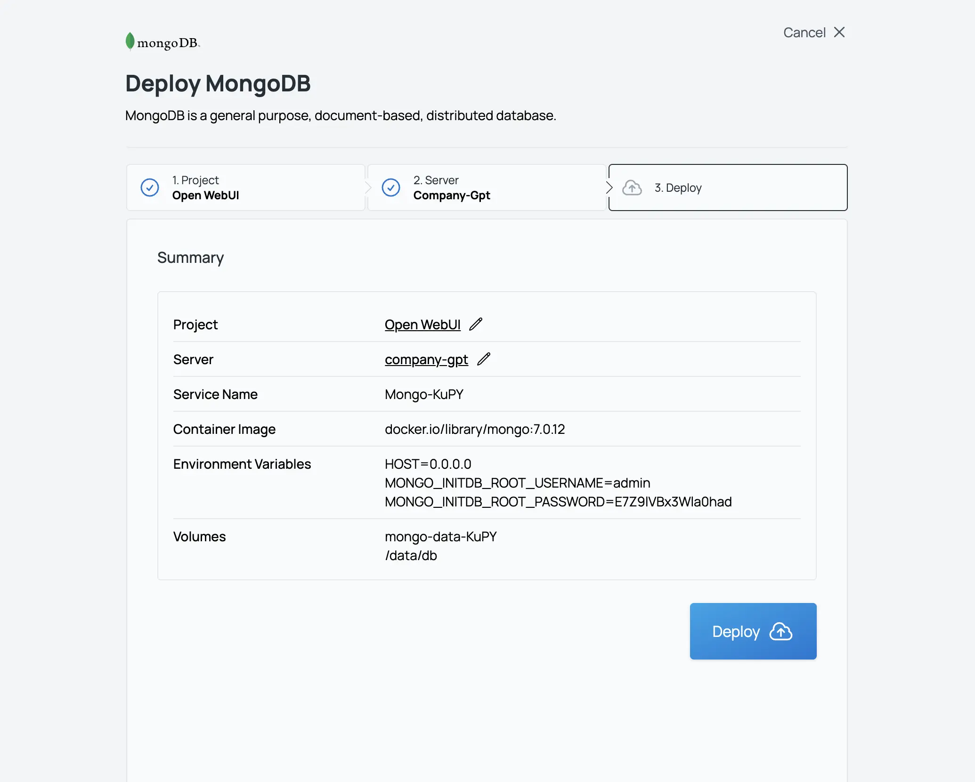Edit project using pencil icon

pyautogui.click(x=476, y=324)
